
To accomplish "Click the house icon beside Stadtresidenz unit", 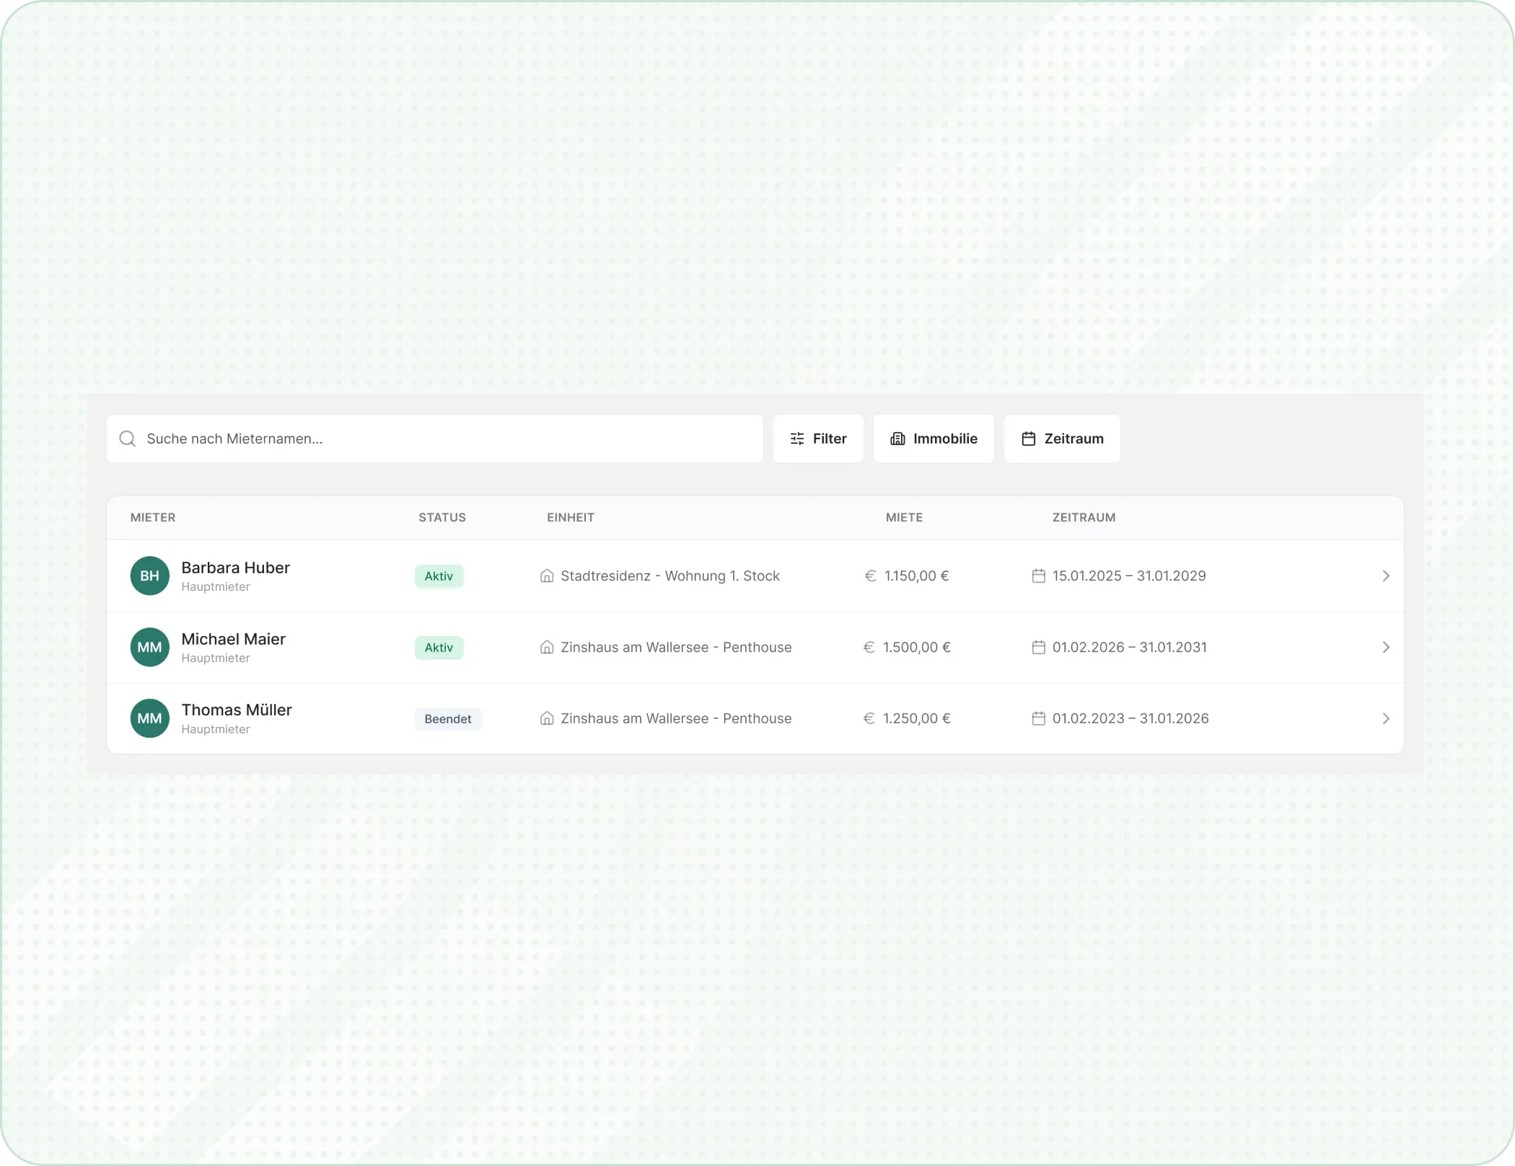I will click(547, 575).
